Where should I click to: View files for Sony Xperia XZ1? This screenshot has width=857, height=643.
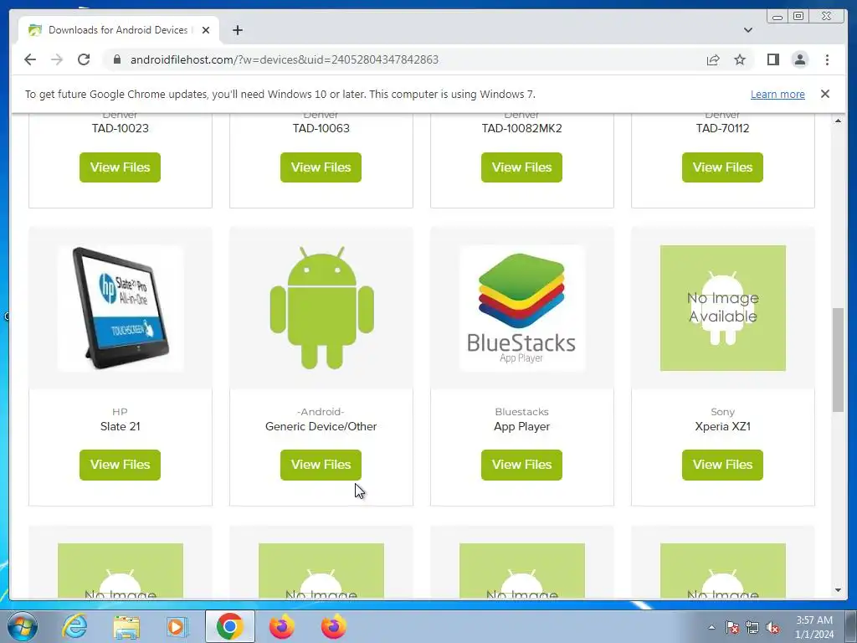[722, 465]
